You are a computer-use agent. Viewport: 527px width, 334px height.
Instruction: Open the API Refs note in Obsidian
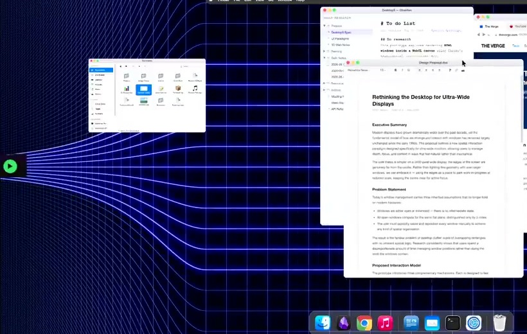pyautogui.click(x=337, y=109)
